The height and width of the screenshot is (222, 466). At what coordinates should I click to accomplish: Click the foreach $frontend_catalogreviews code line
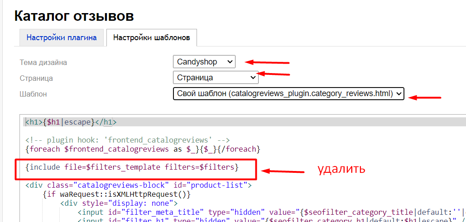click(142, 148)
